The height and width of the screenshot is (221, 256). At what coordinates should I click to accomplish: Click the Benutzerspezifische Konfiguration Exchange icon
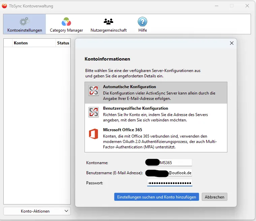coord(94,112)
